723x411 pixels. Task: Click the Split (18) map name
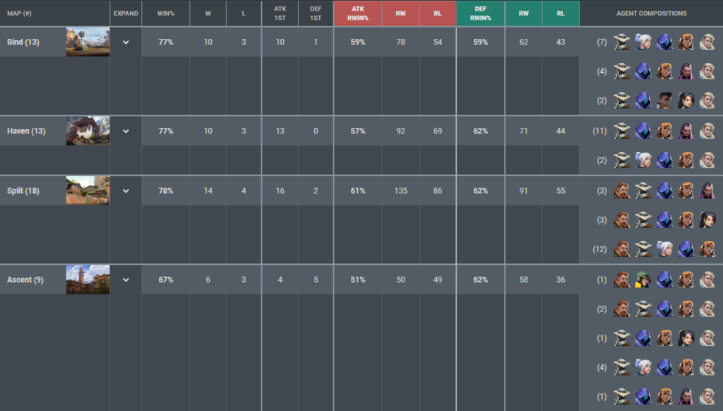click(23, 191)
